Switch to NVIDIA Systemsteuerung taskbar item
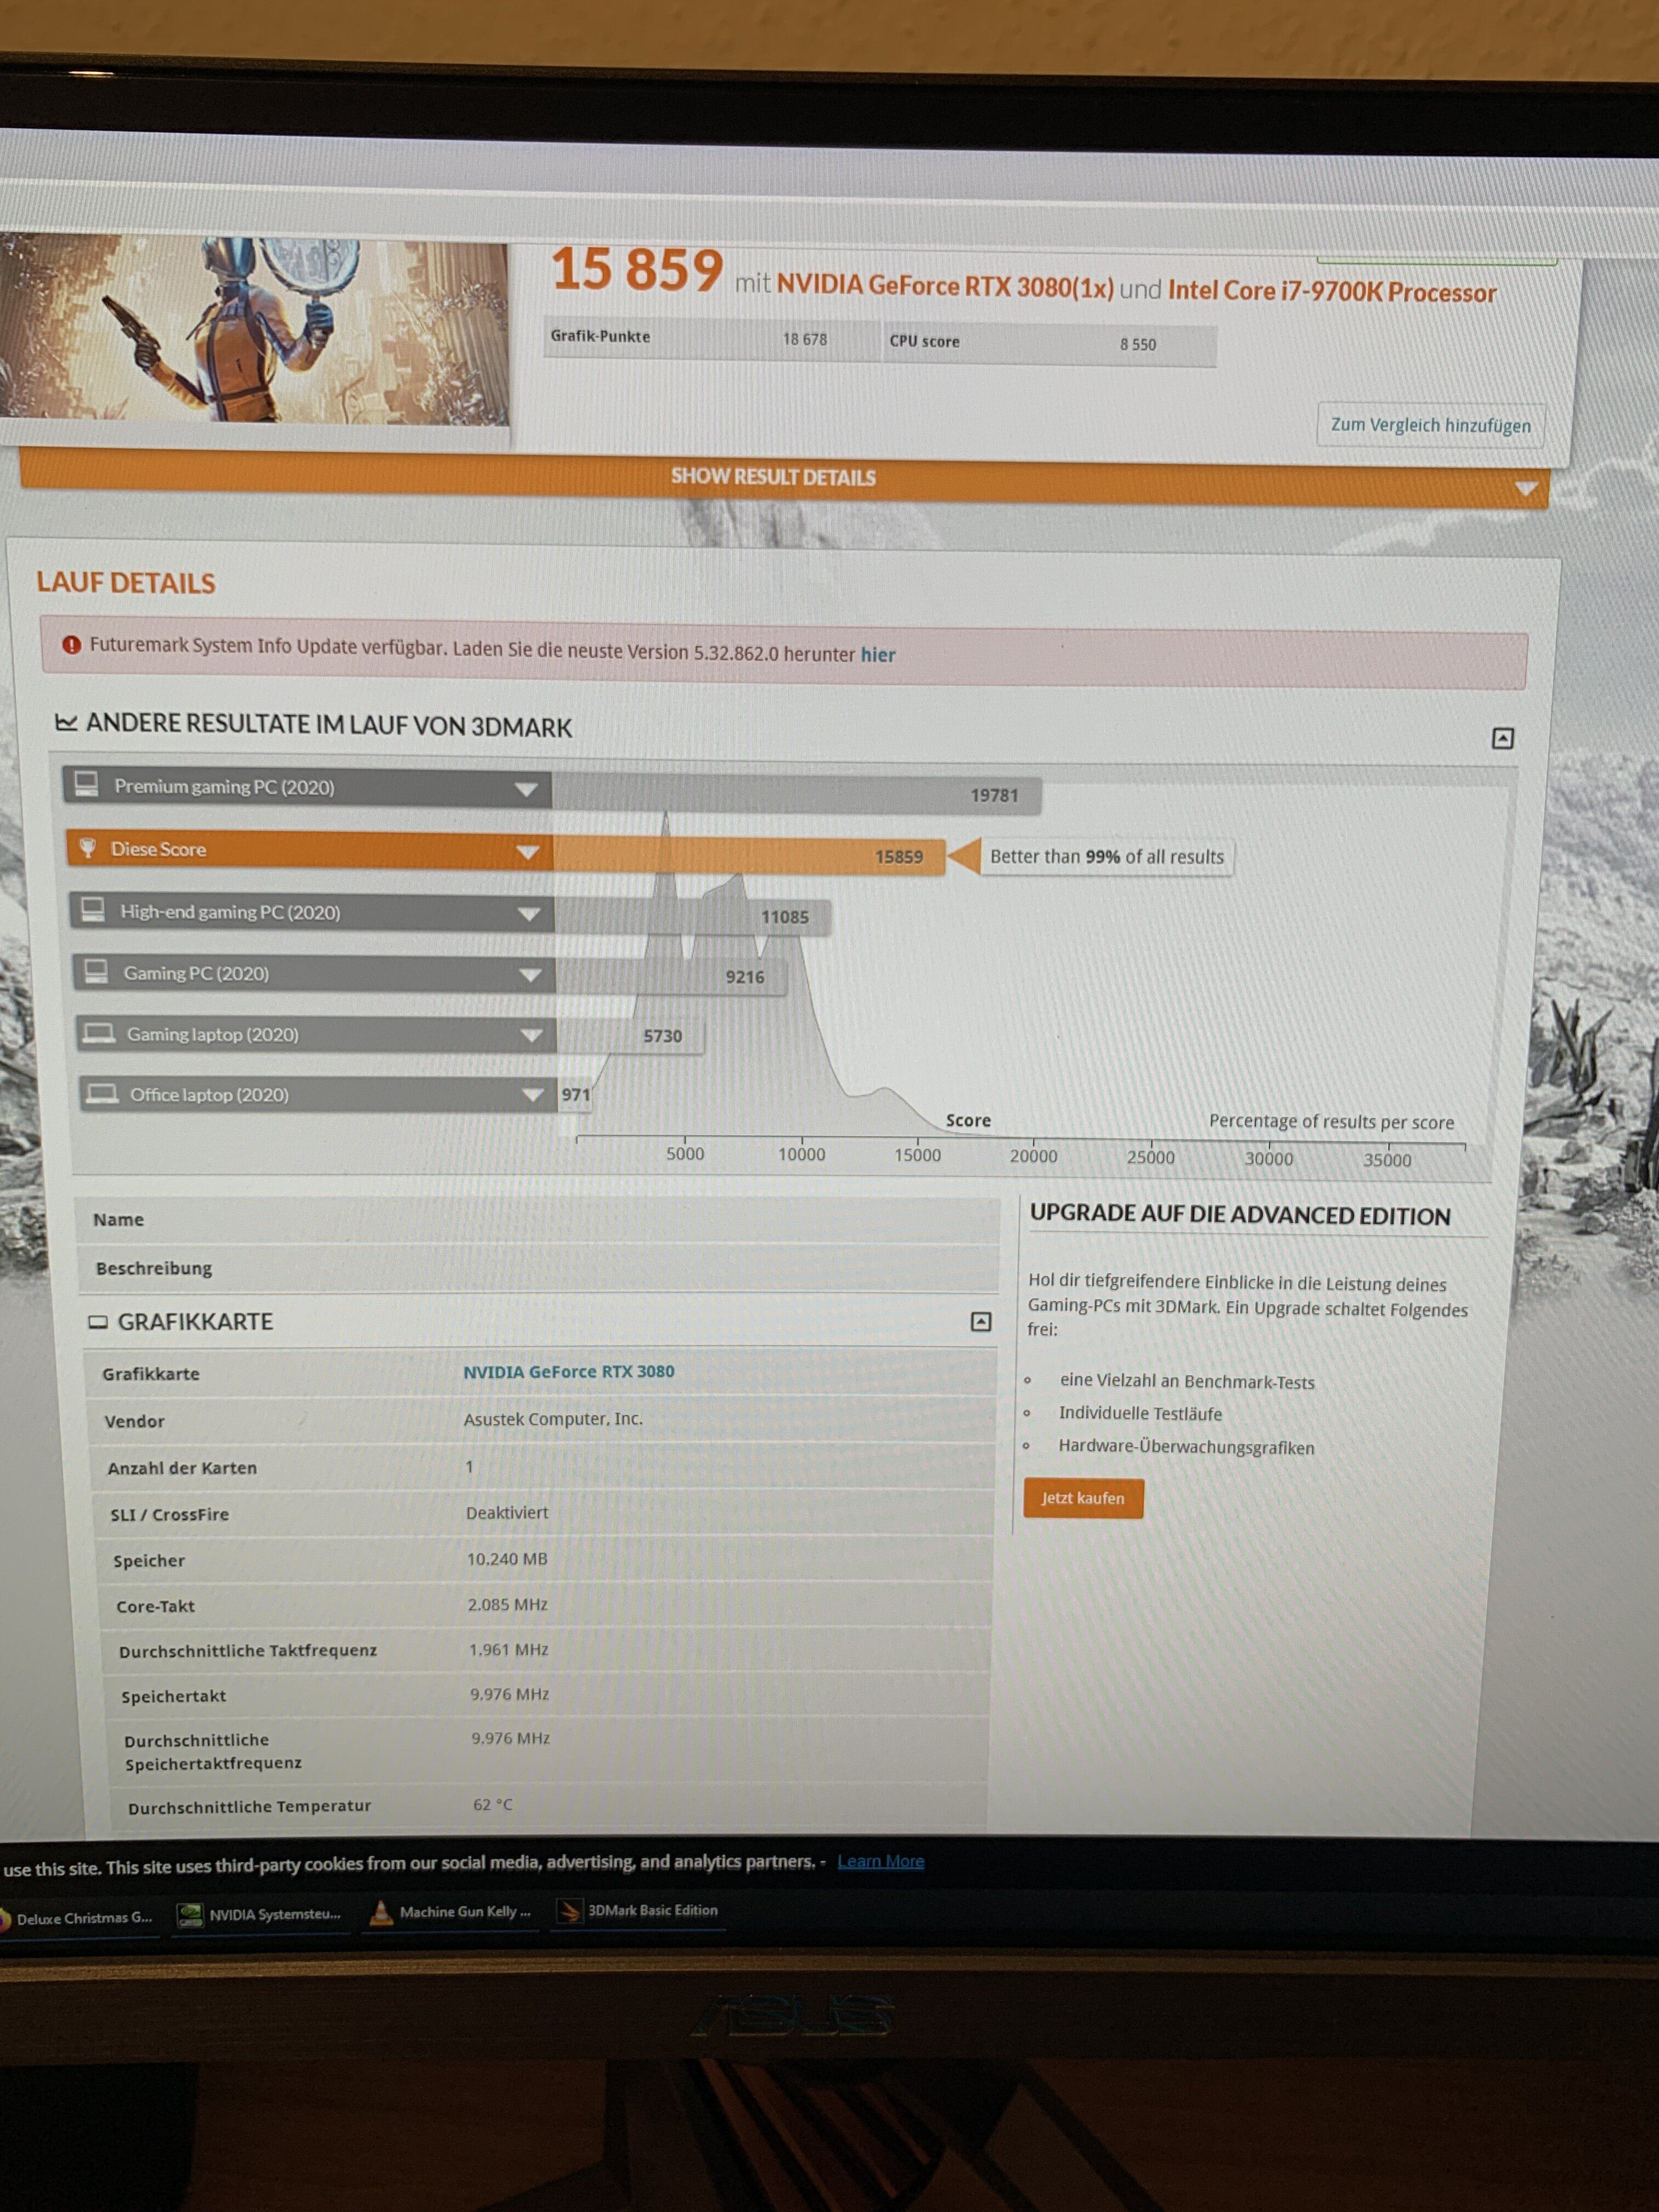 click(x=260, y=1914)
